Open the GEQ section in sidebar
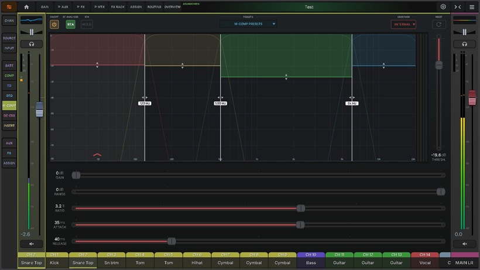Image resolution: width=480 pixels, height=270 pixels. [9, 95]
